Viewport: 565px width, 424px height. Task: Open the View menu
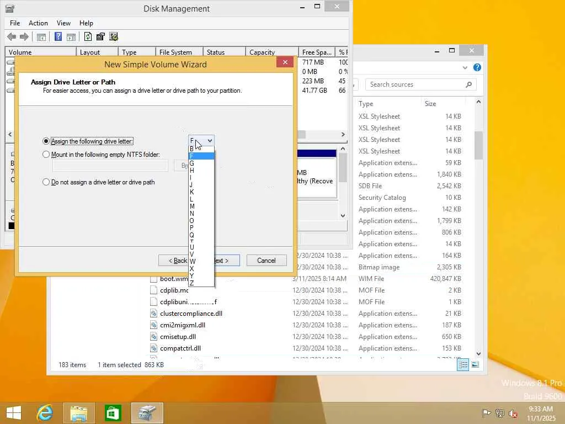[x=63, y=23]
